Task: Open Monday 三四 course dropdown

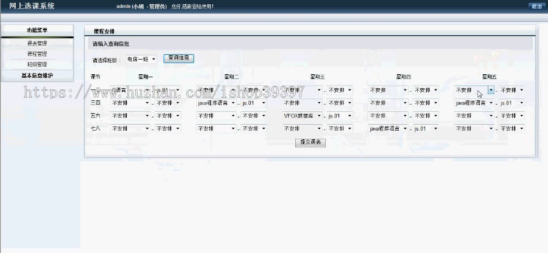Action: pos(130,103)
